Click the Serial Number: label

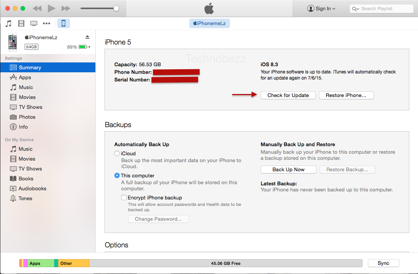coord(132,80)
